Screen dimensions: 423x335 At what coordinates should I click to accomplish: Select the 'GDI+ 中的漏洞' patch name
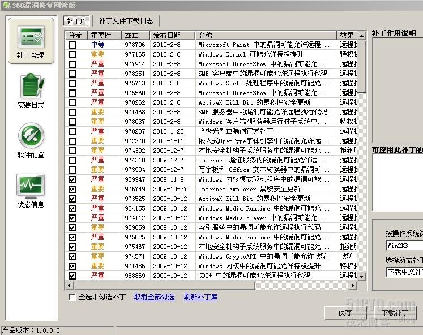254,276
